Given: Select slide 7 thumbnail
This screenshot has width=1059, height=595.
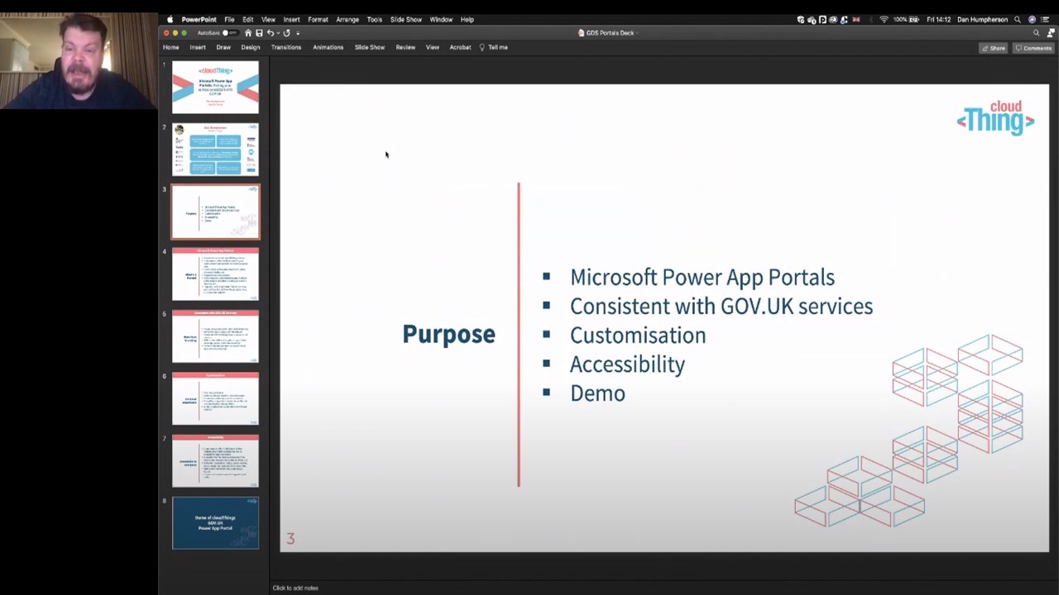Looking at the screenshot, I should point(215,461).
